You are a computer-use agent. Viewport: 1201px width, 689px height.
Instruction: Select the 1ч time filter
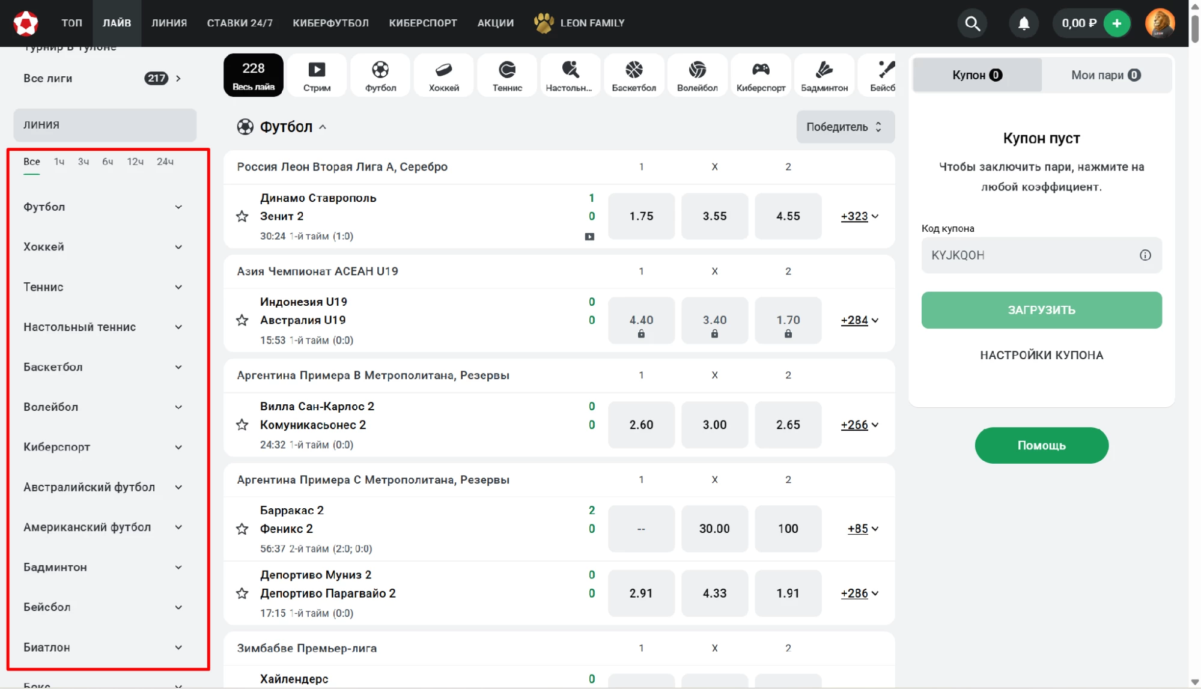pyautogui.click(x=59, y=162)
